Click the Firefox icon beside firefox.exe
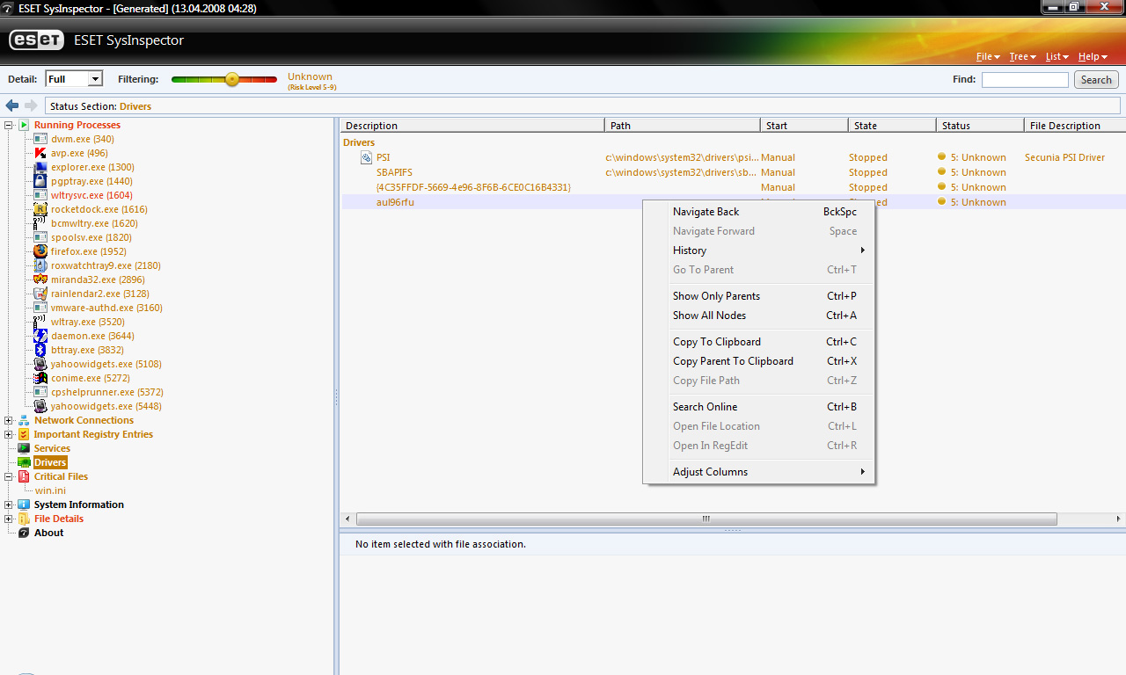This screenshot has height=675, width=1126. [x=40, y=251]
